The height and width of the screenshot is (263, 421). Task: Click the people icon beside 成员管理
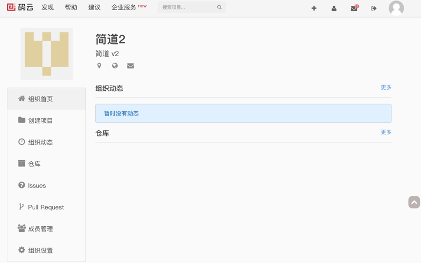pyautogui.click(x=22, y=228)
